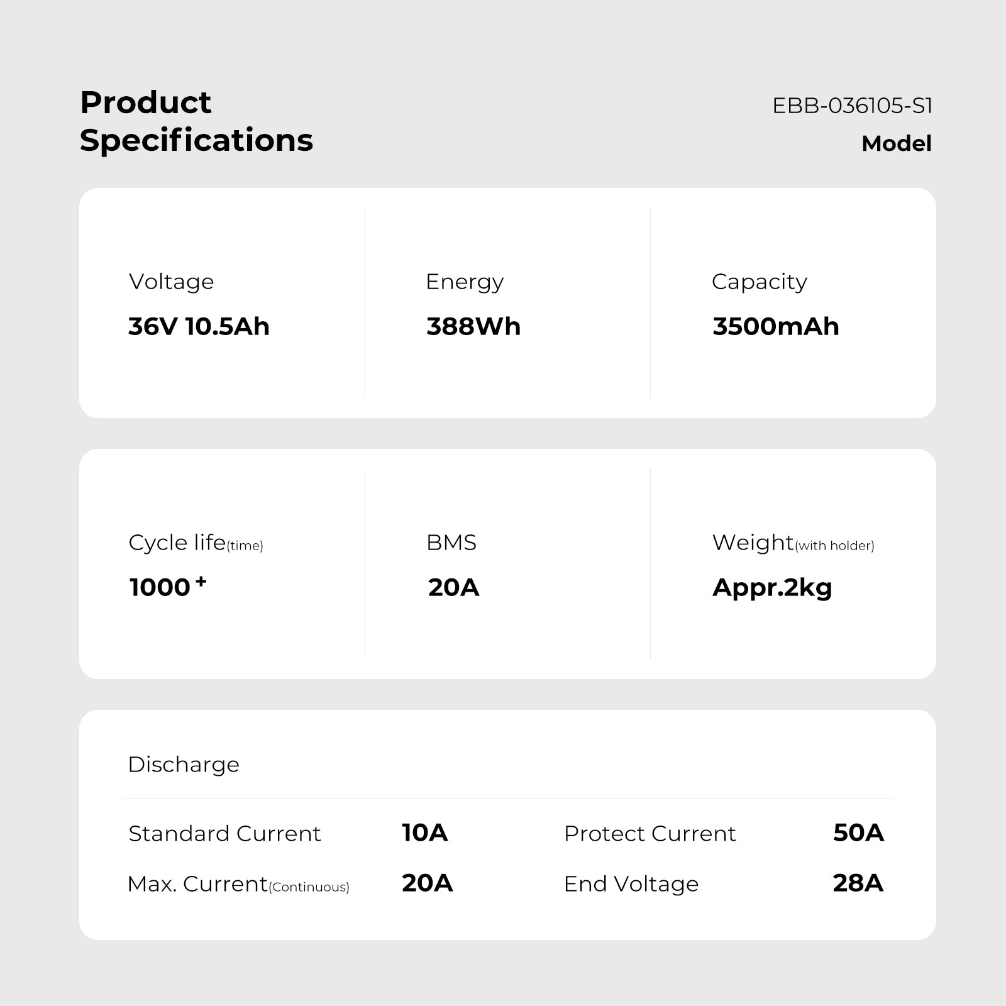Click the EBB-036105-S1 model number
Screen dimensions: 1006x1006
pos(852,106)
